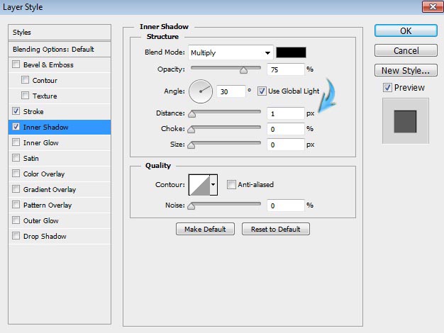Confirm with the OK button
The image size is (444, 333).
pos(406,30)
